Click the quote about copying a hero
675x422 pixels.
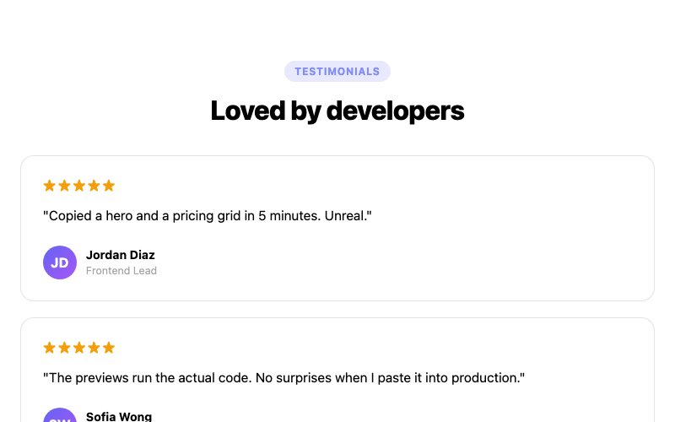coord(208,216)
